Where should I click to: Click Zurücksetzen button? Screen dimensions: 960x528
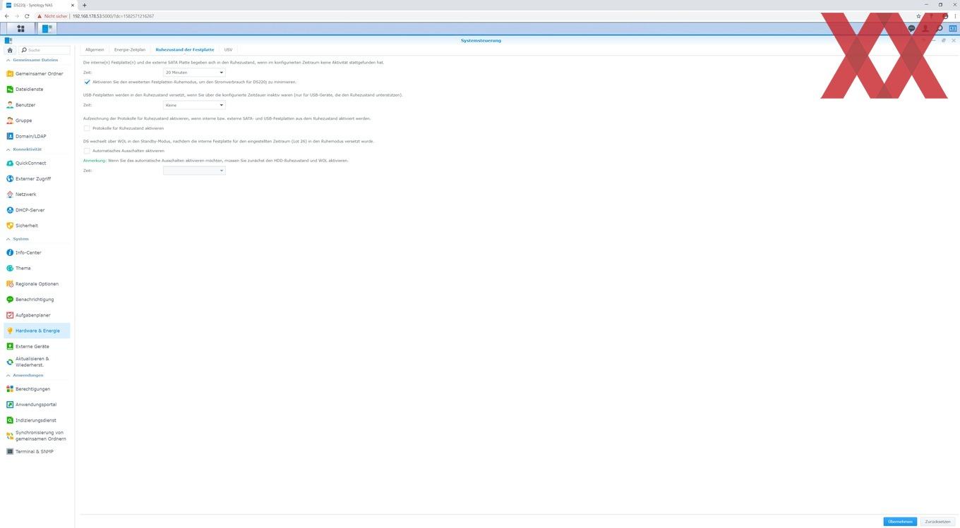938,522
